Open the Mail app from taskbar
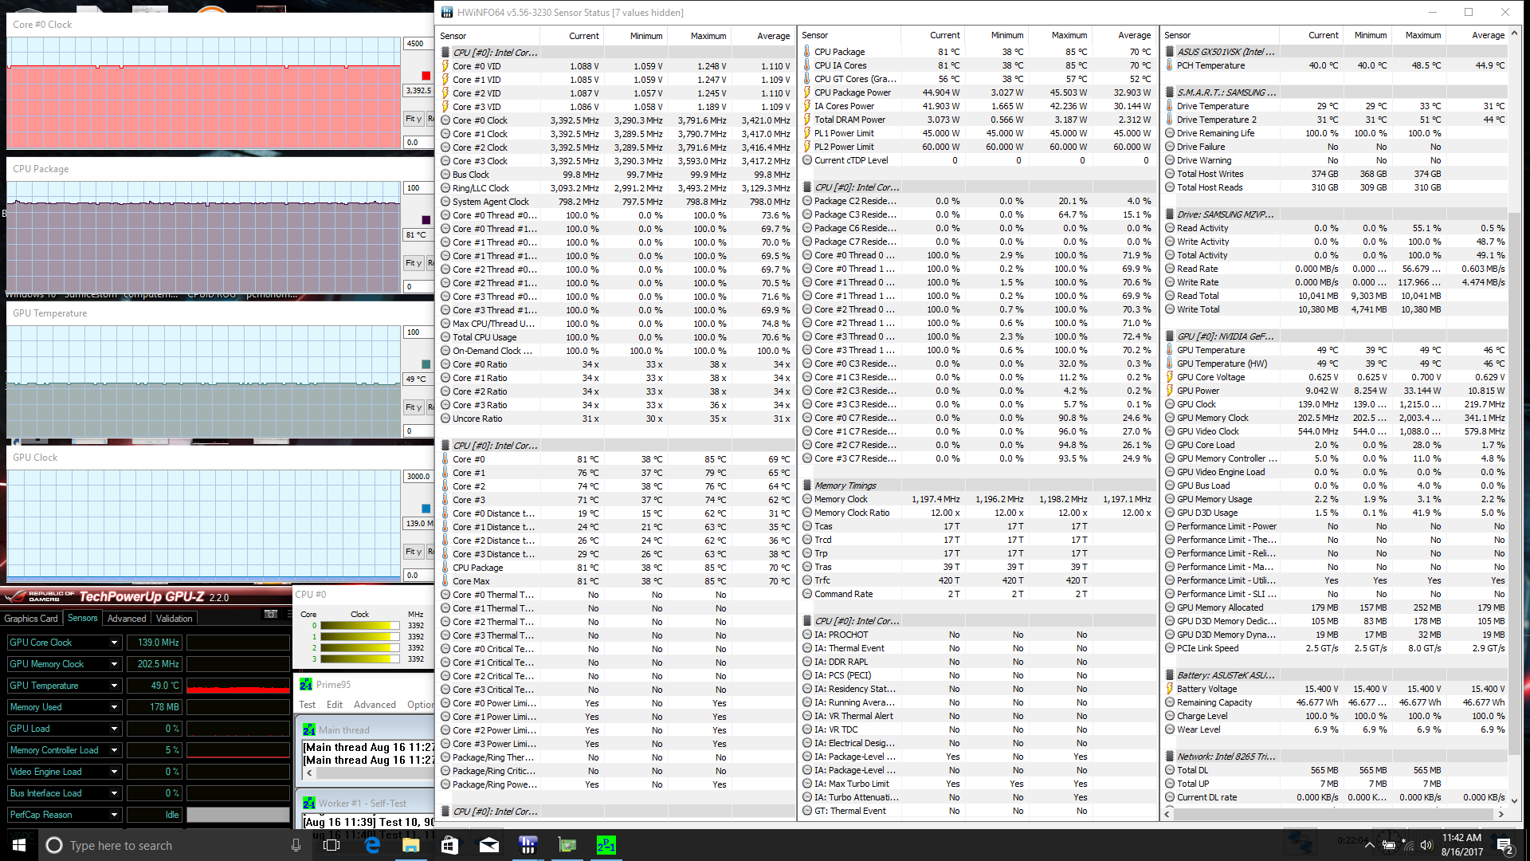Viewport: 1530px width, 861px height. tap(489, 845)
